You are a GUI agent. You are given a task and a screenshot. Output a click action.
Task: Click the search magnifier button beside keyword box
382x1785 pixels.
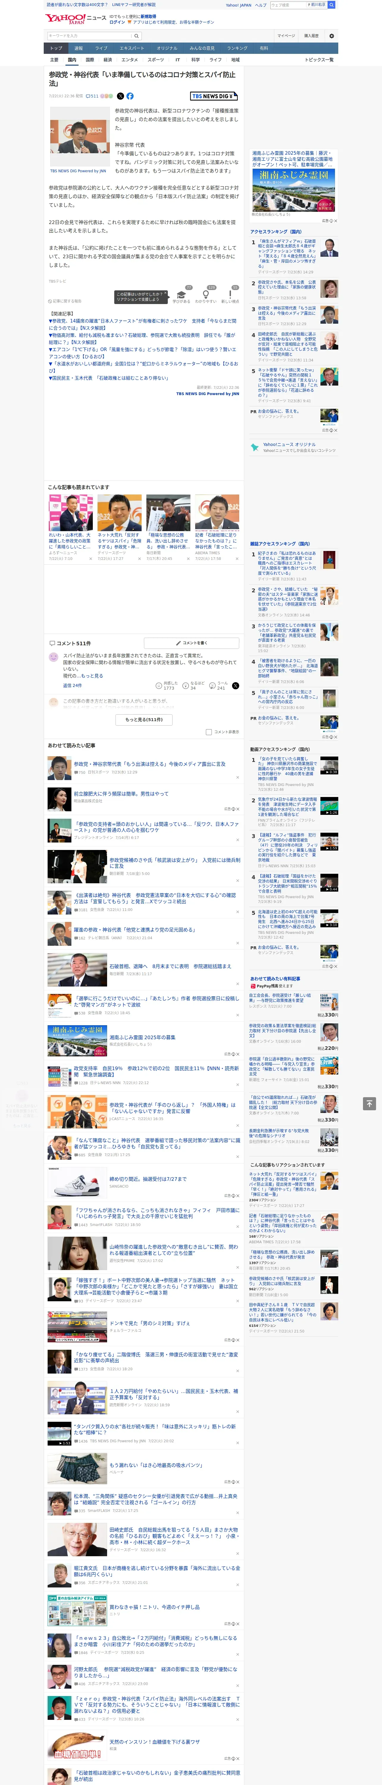click(137, 35)
